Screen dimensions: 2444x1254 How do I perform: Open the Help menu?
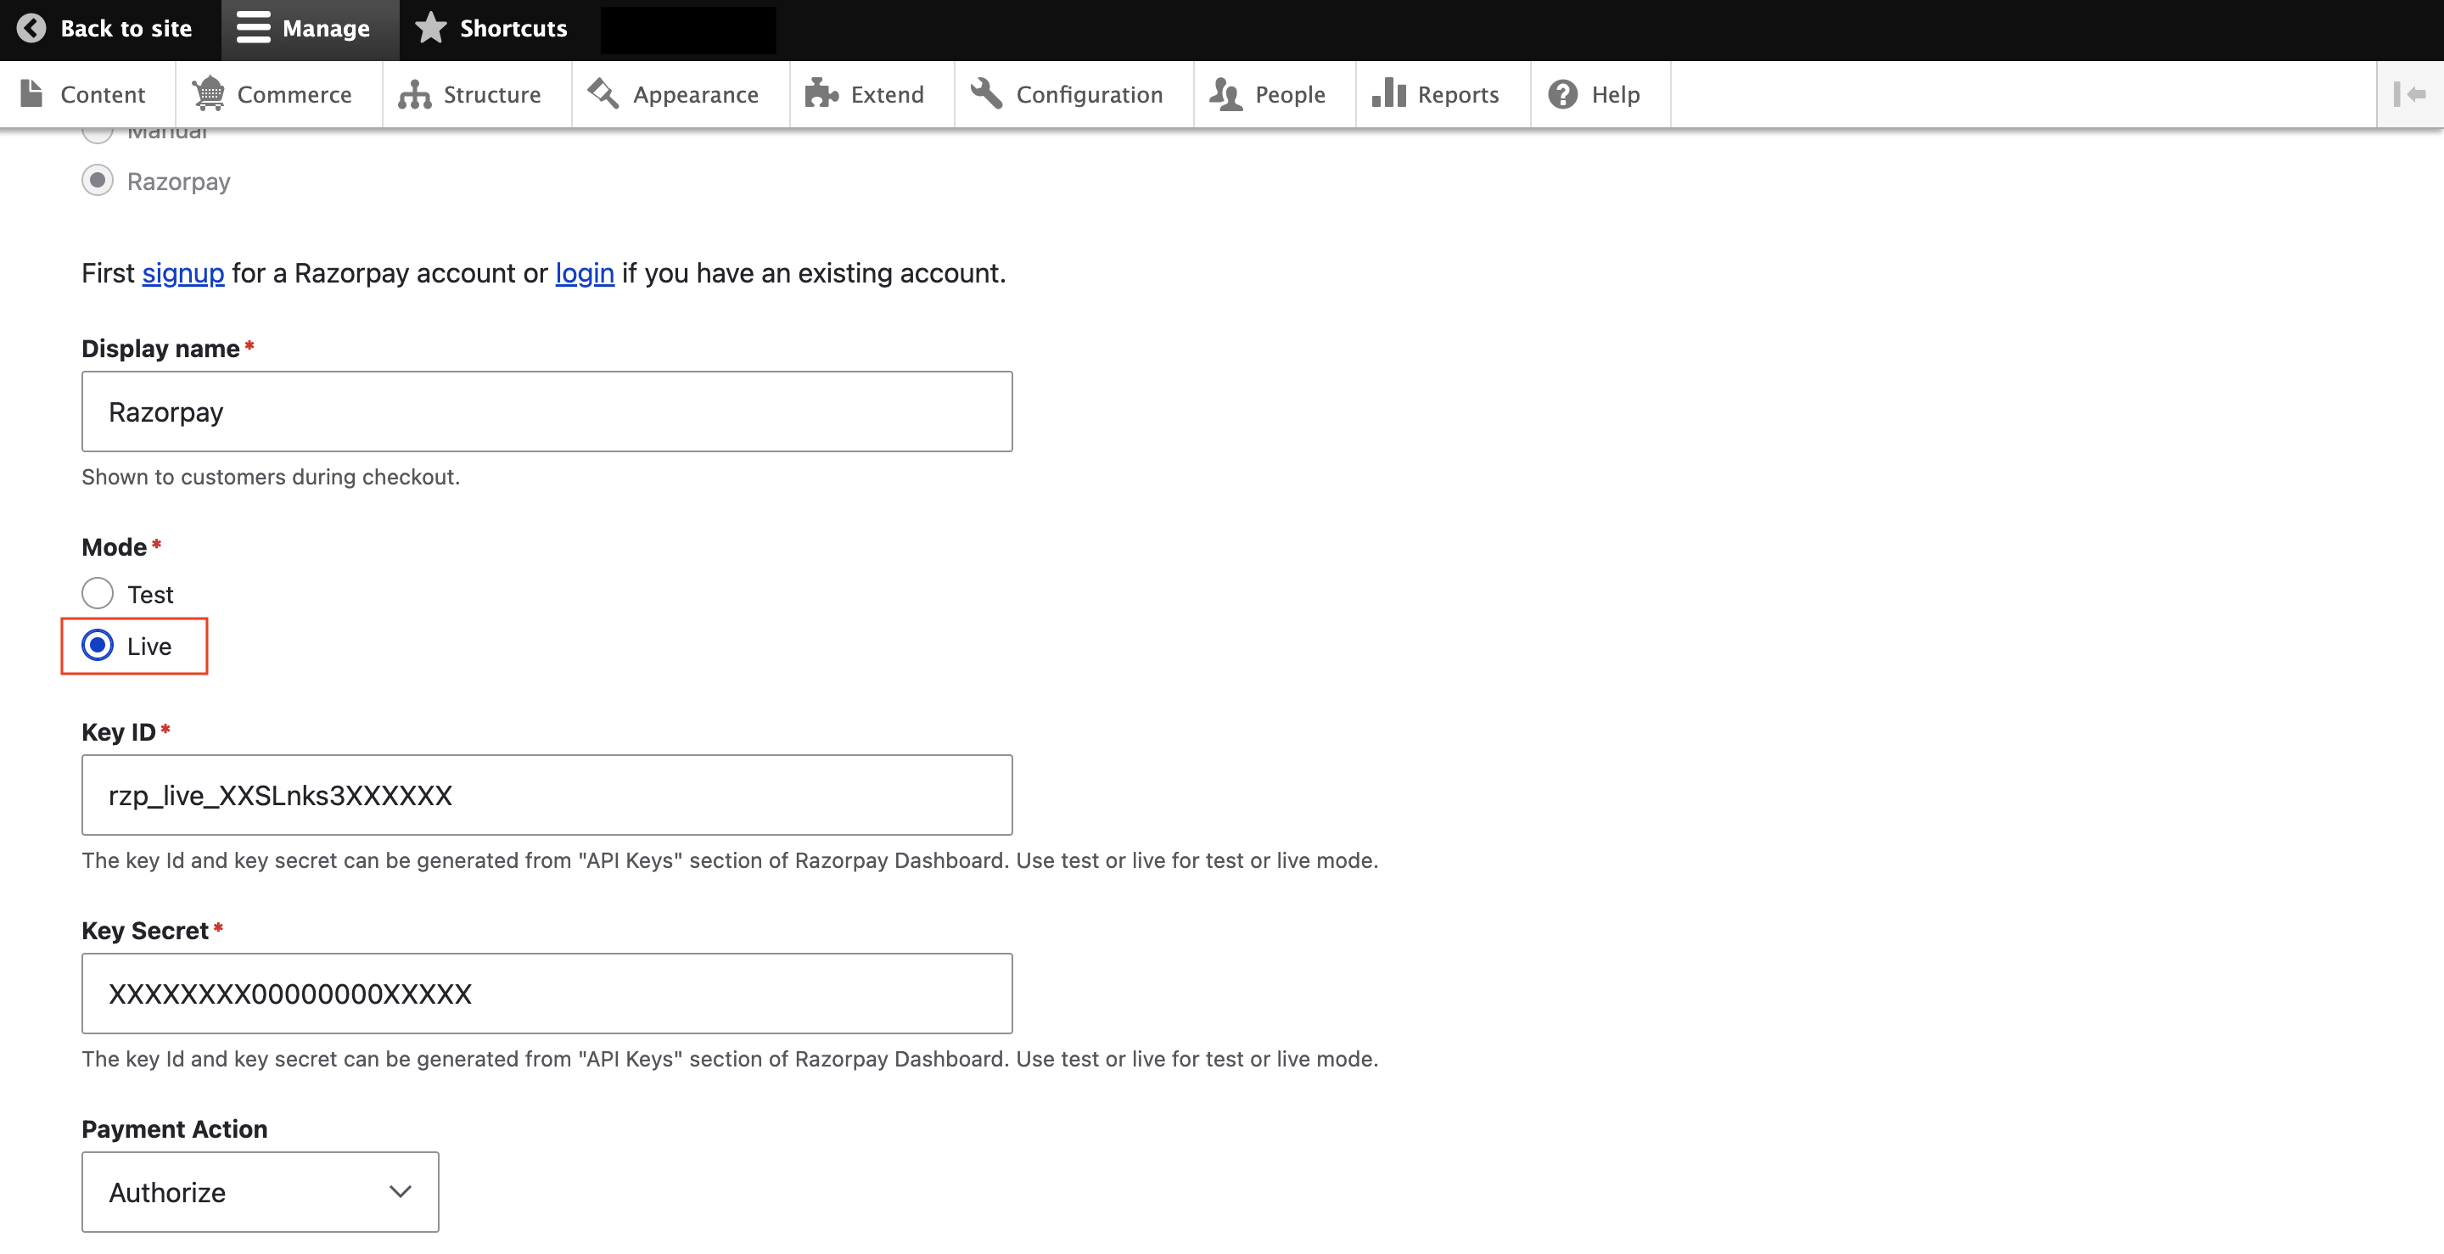click(x=1600, y=94)
